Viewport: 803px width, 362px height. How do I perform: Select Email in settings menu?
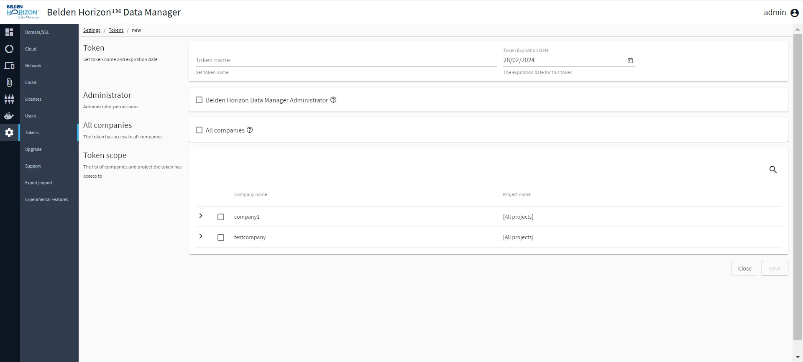coord(49,82)
